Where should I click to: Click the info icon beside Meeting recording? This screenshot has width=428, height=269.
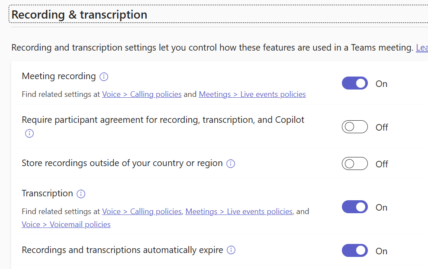(104, 77)
